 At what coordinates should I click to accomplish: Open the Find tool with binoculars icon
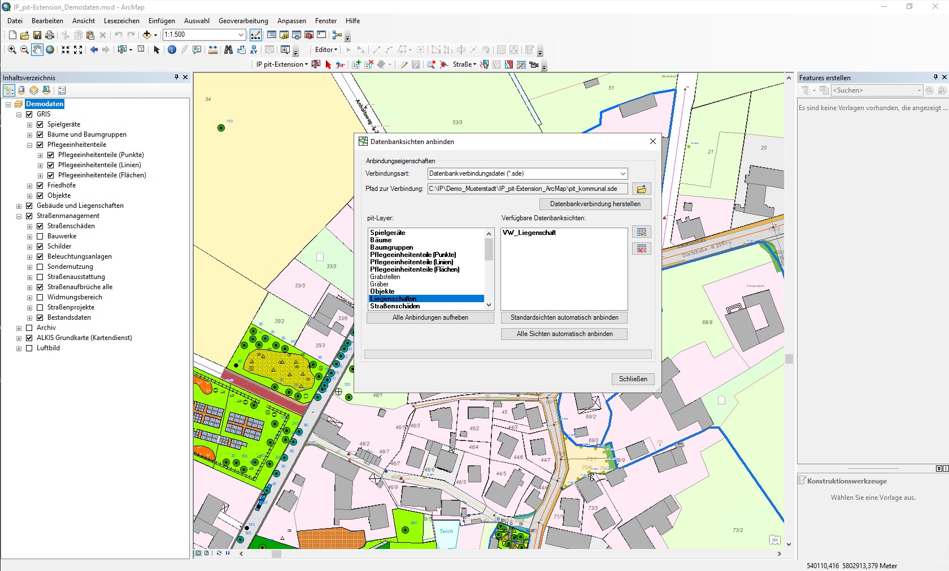(228, 50)
